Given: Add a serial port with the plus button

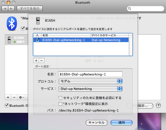Looking at the screenshot, I should (x=36, y=61).
